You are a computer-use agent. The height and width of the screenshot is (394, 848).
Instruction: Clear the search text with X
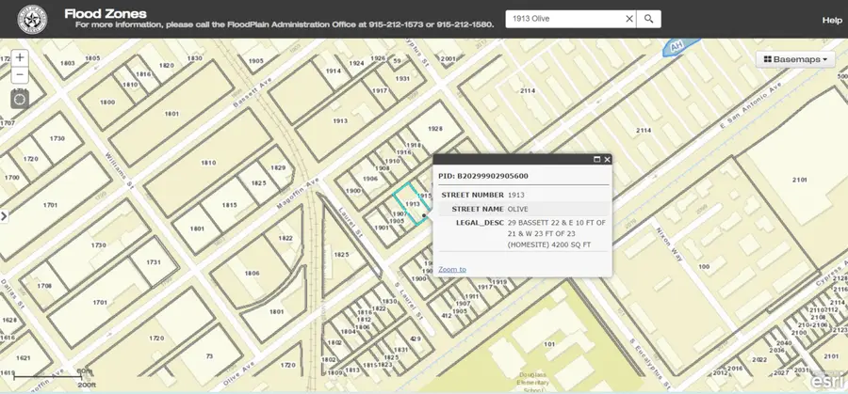[x=628, y=19]
